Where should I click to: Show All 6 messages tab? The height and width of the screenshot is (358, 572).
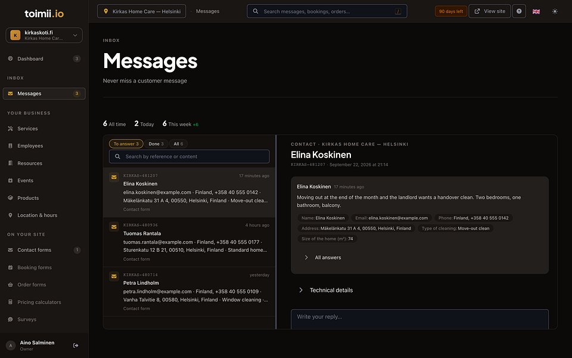[178, 144]
